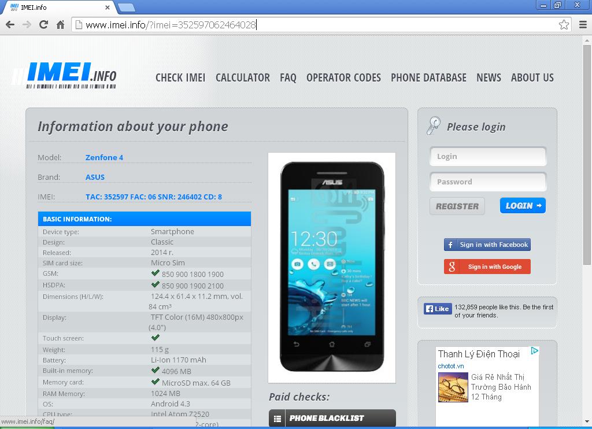592x429 pixels.
Task: Click the BASIC INFORMATION header
Action: 145,219
